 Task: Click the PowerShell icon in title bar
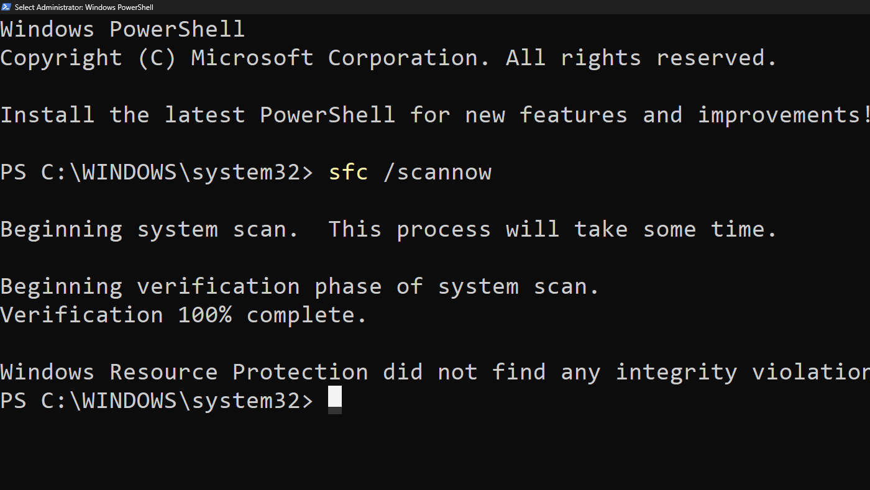click(x=6, y=7)
